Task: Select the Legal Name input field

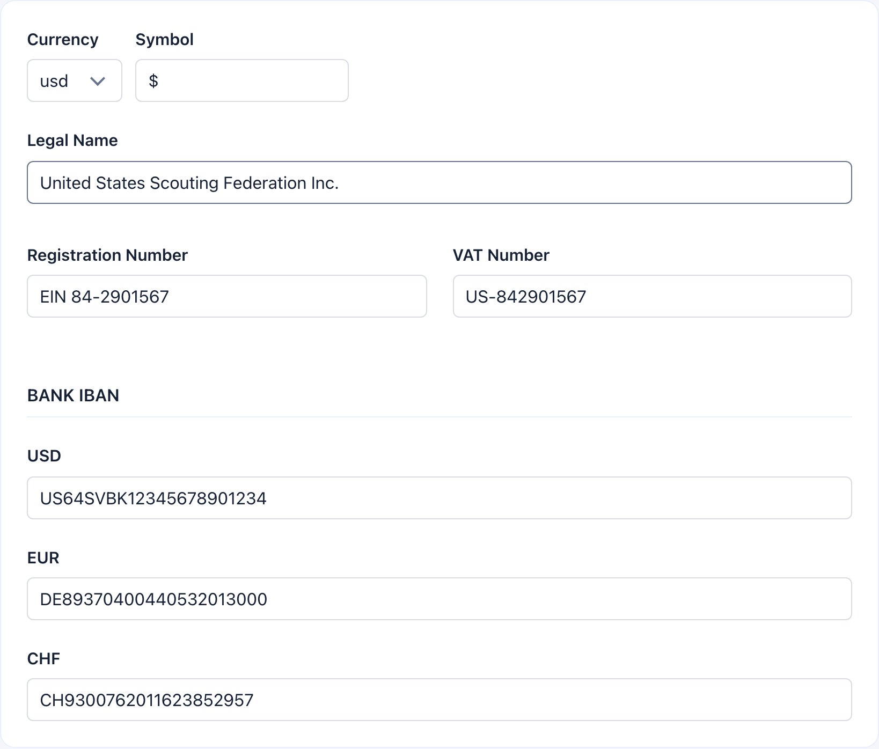Action: (x=439, y=182)
